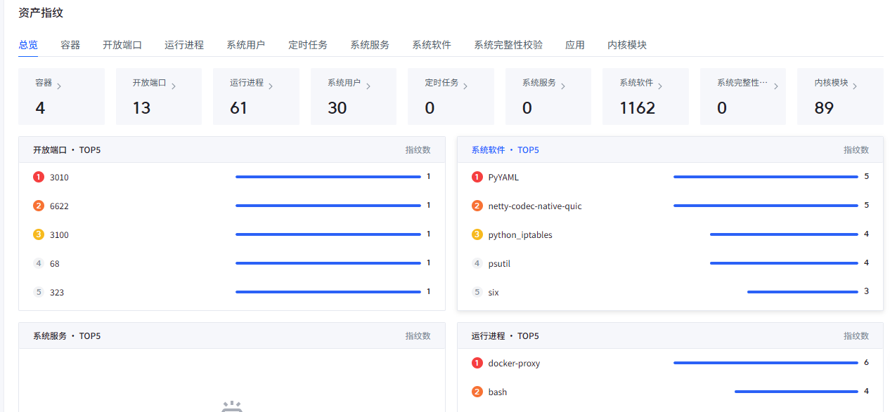The height and width of the screenshot is (412, 890).
Task: Click the red rank 1 badge beside PyYAML
Action: point(477,177)
